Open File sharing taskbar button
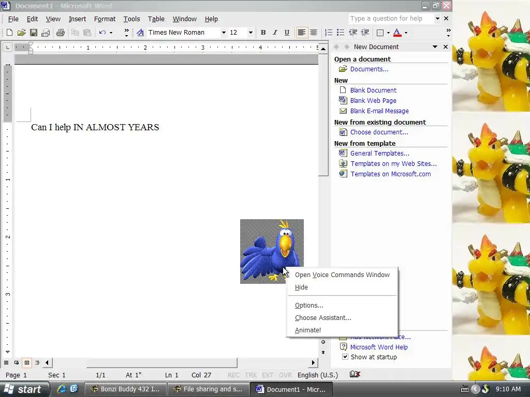Viewport: 530px width, 397px height. [208, 389]
